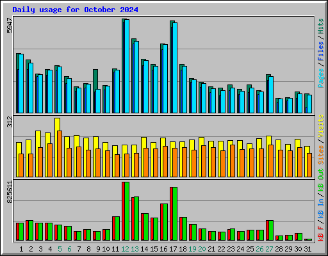Screen dimensions: 328x256
Task: Select the 'Visits' legend label
Action: click(x=320, y=127)
